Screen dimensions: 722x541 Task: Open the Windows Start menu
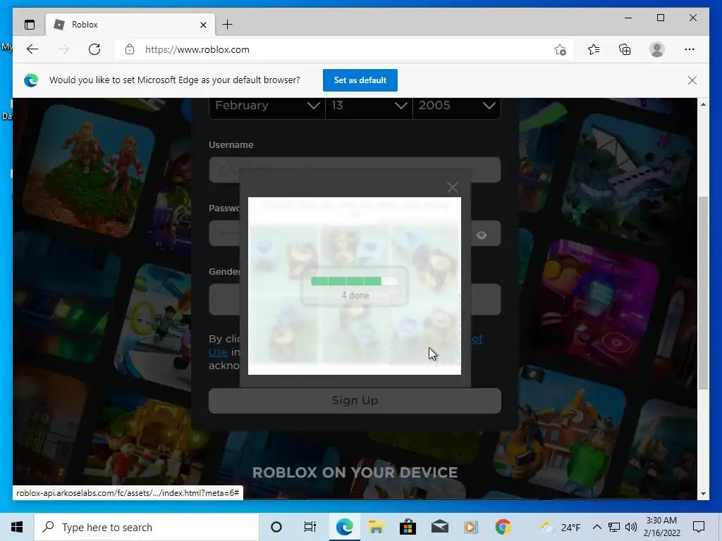17,527
